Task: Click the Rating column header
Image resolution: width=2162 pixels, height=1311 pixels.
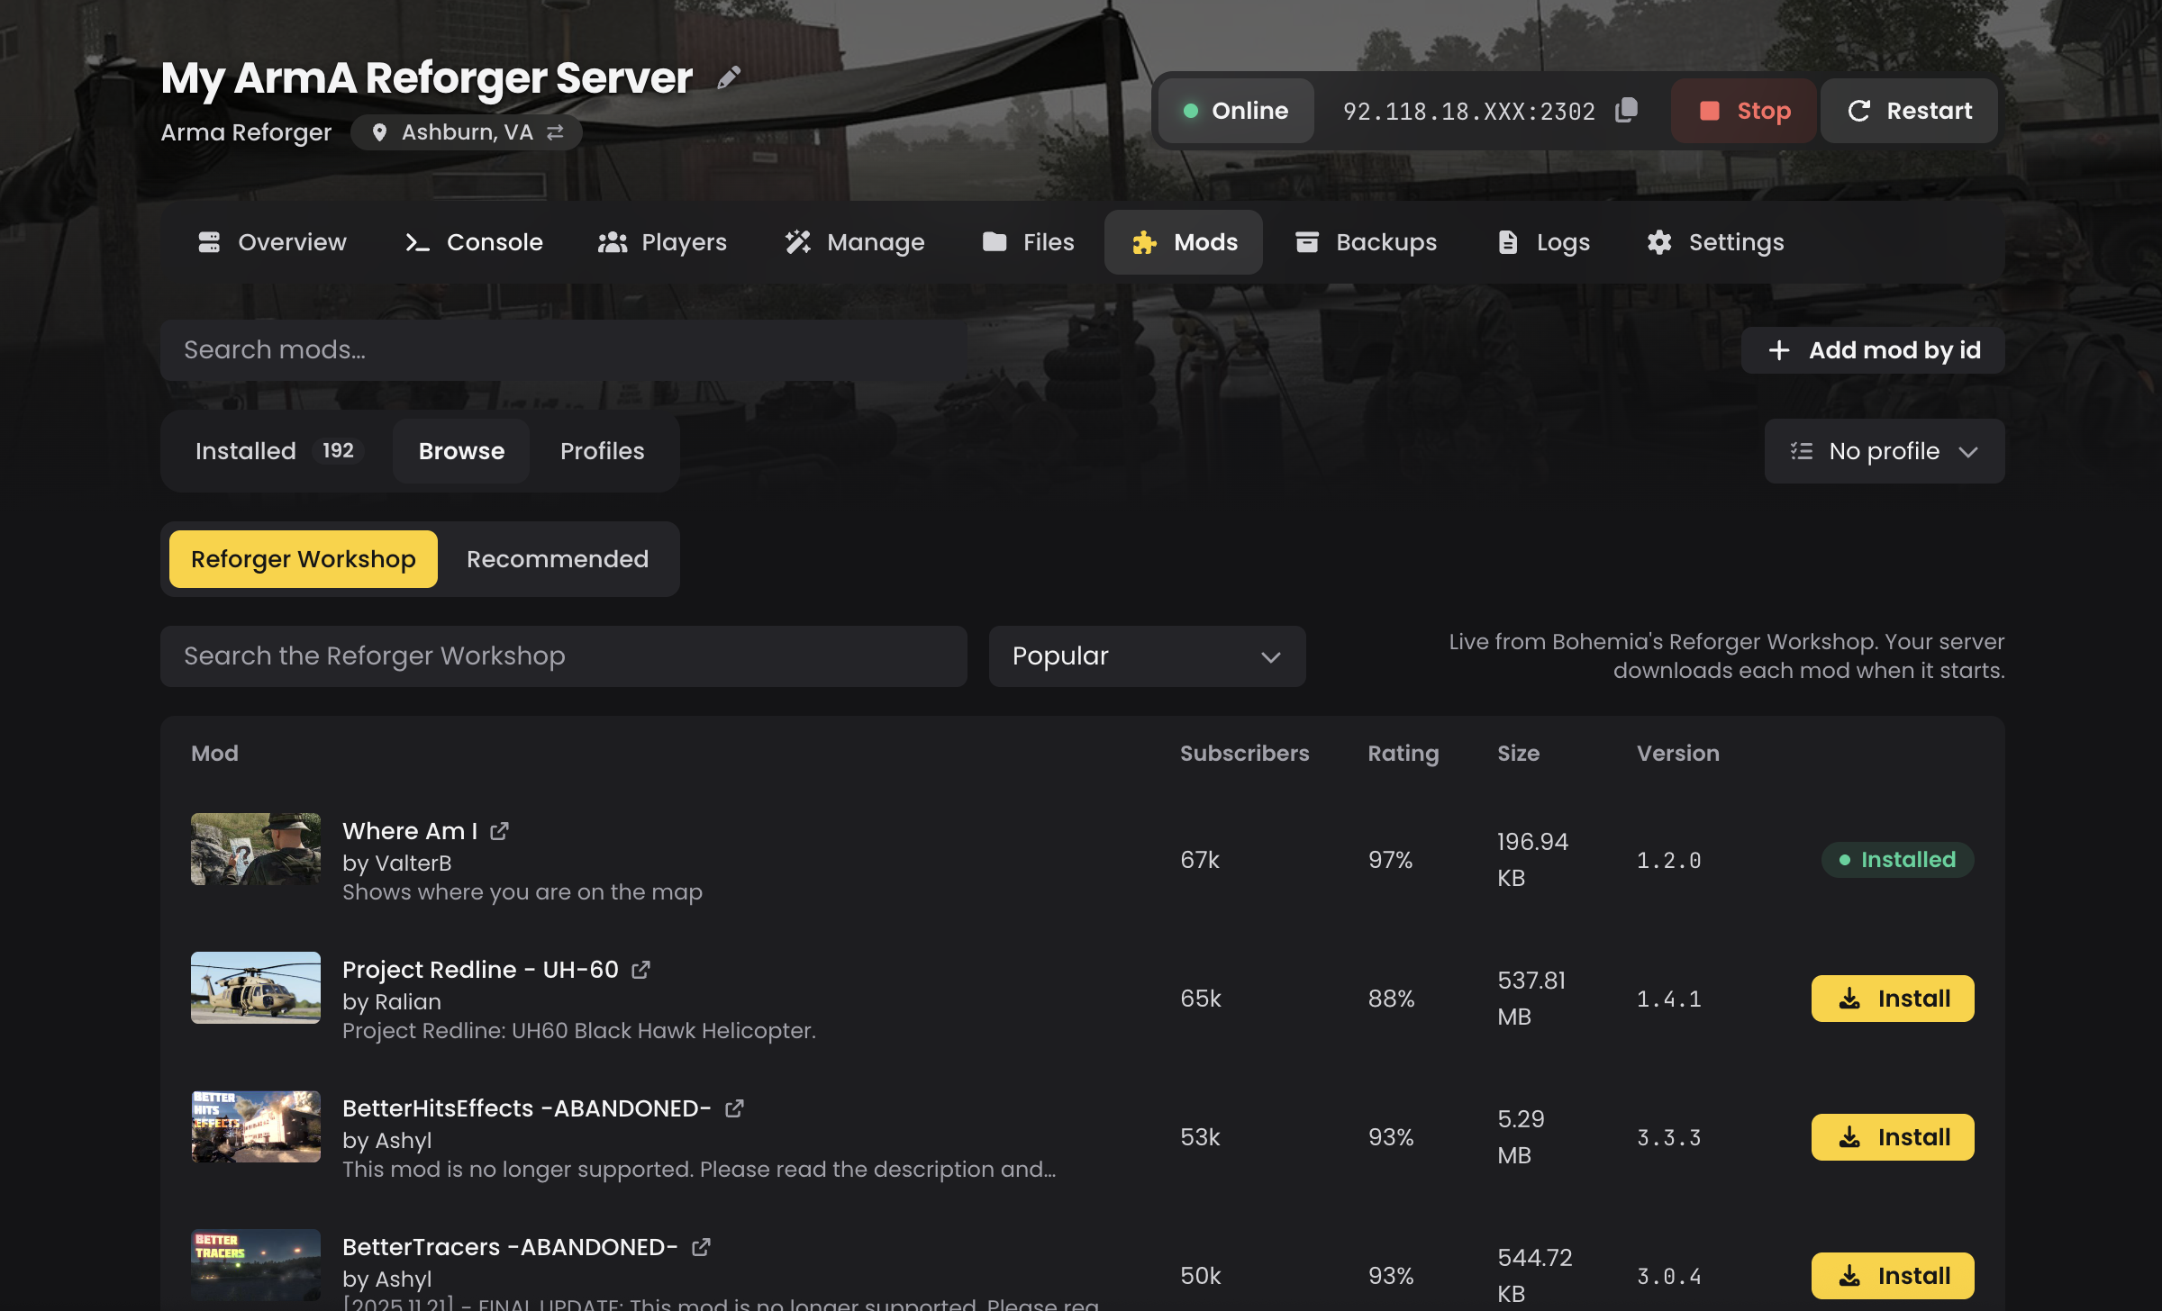Action: [1403, 754]
